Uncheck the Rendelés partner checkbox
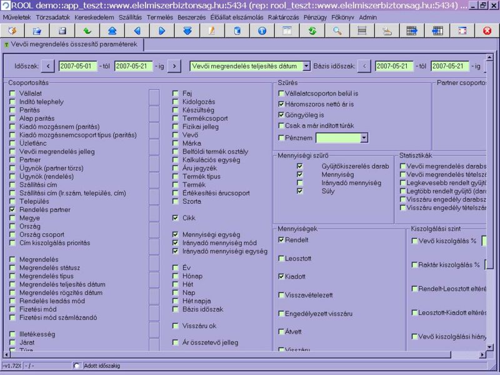 [12, 210]
